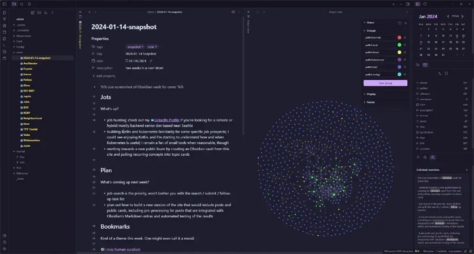Click the red color swatch for path:Journal/

(399, 37)
